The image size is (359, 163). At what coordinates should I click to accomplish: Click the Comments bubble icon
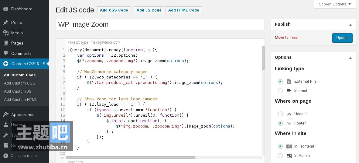pos(5,53)
